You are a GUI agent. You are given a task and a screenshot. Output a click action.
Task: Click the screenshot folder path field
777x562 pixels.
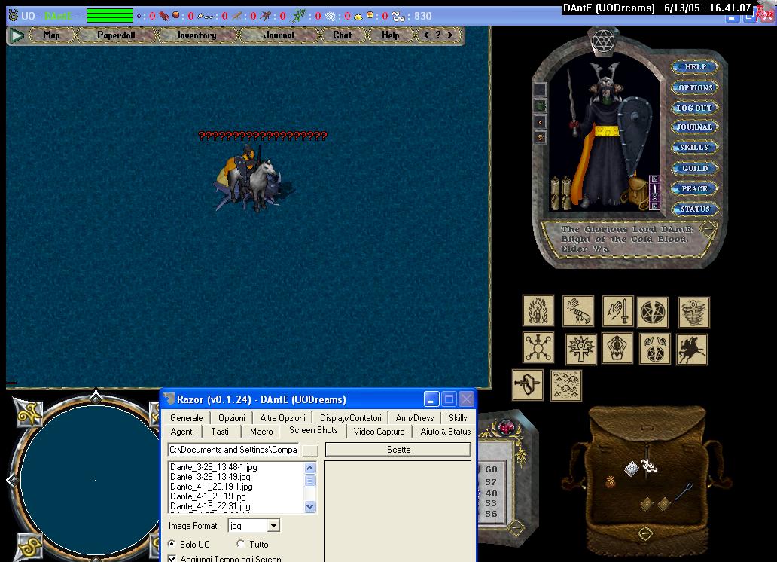pyautogui.click(x=233, y=450)
